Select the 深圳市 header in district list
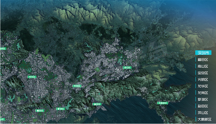 pos(203,53)
